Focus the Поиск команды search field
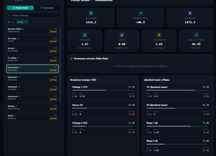The height and width of the screenshot is (156, 216). [x=34, y=15]
